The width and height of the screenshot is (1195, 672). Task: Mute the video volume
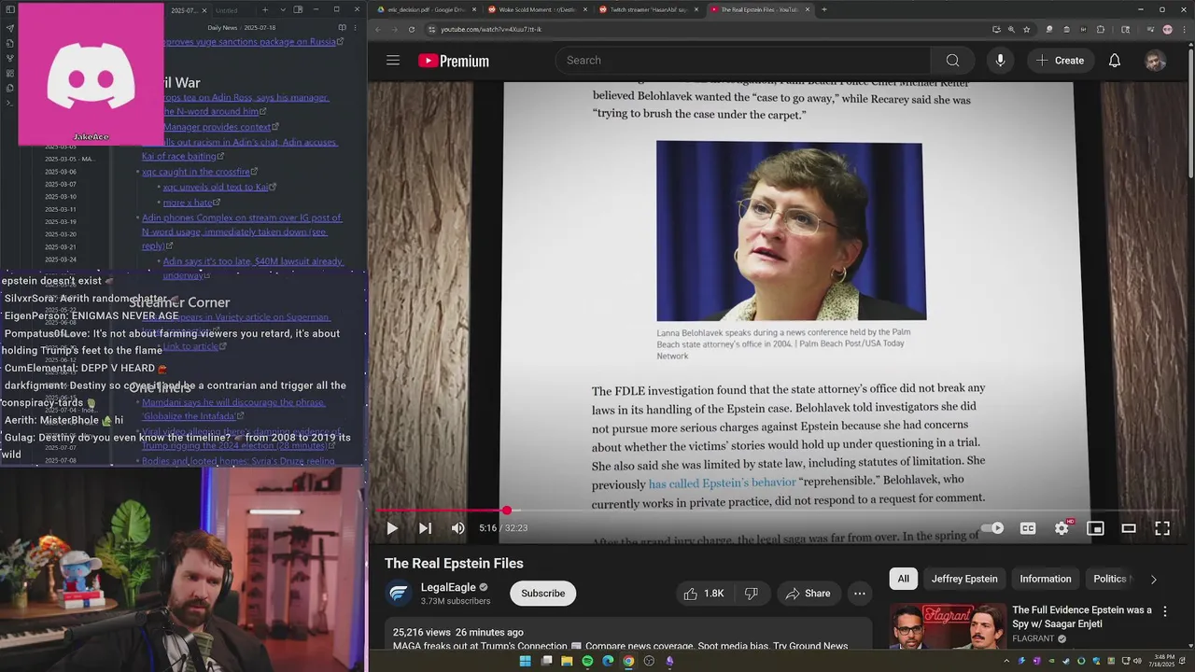(x=457, y=528)
